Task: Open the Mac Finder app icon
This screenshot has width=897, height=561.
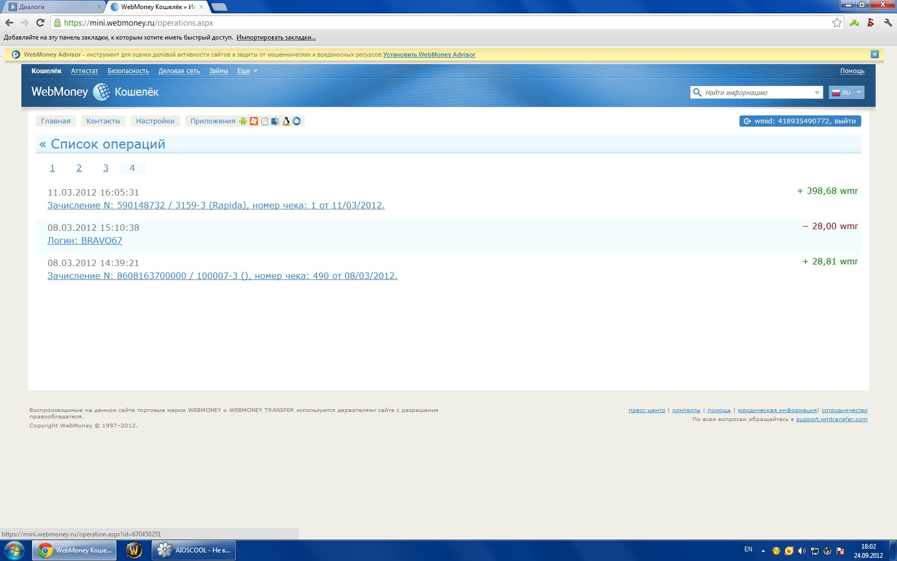Action: coord(276,121)
